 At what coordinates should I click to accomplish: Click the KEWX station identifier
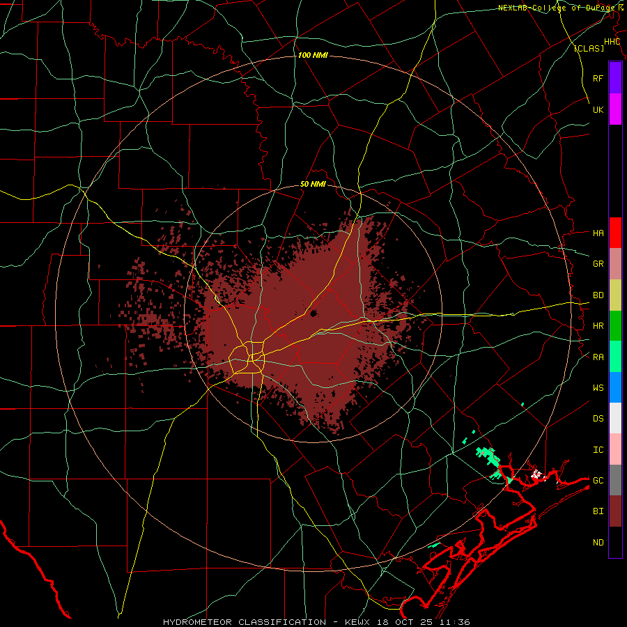tap(358, 622)
